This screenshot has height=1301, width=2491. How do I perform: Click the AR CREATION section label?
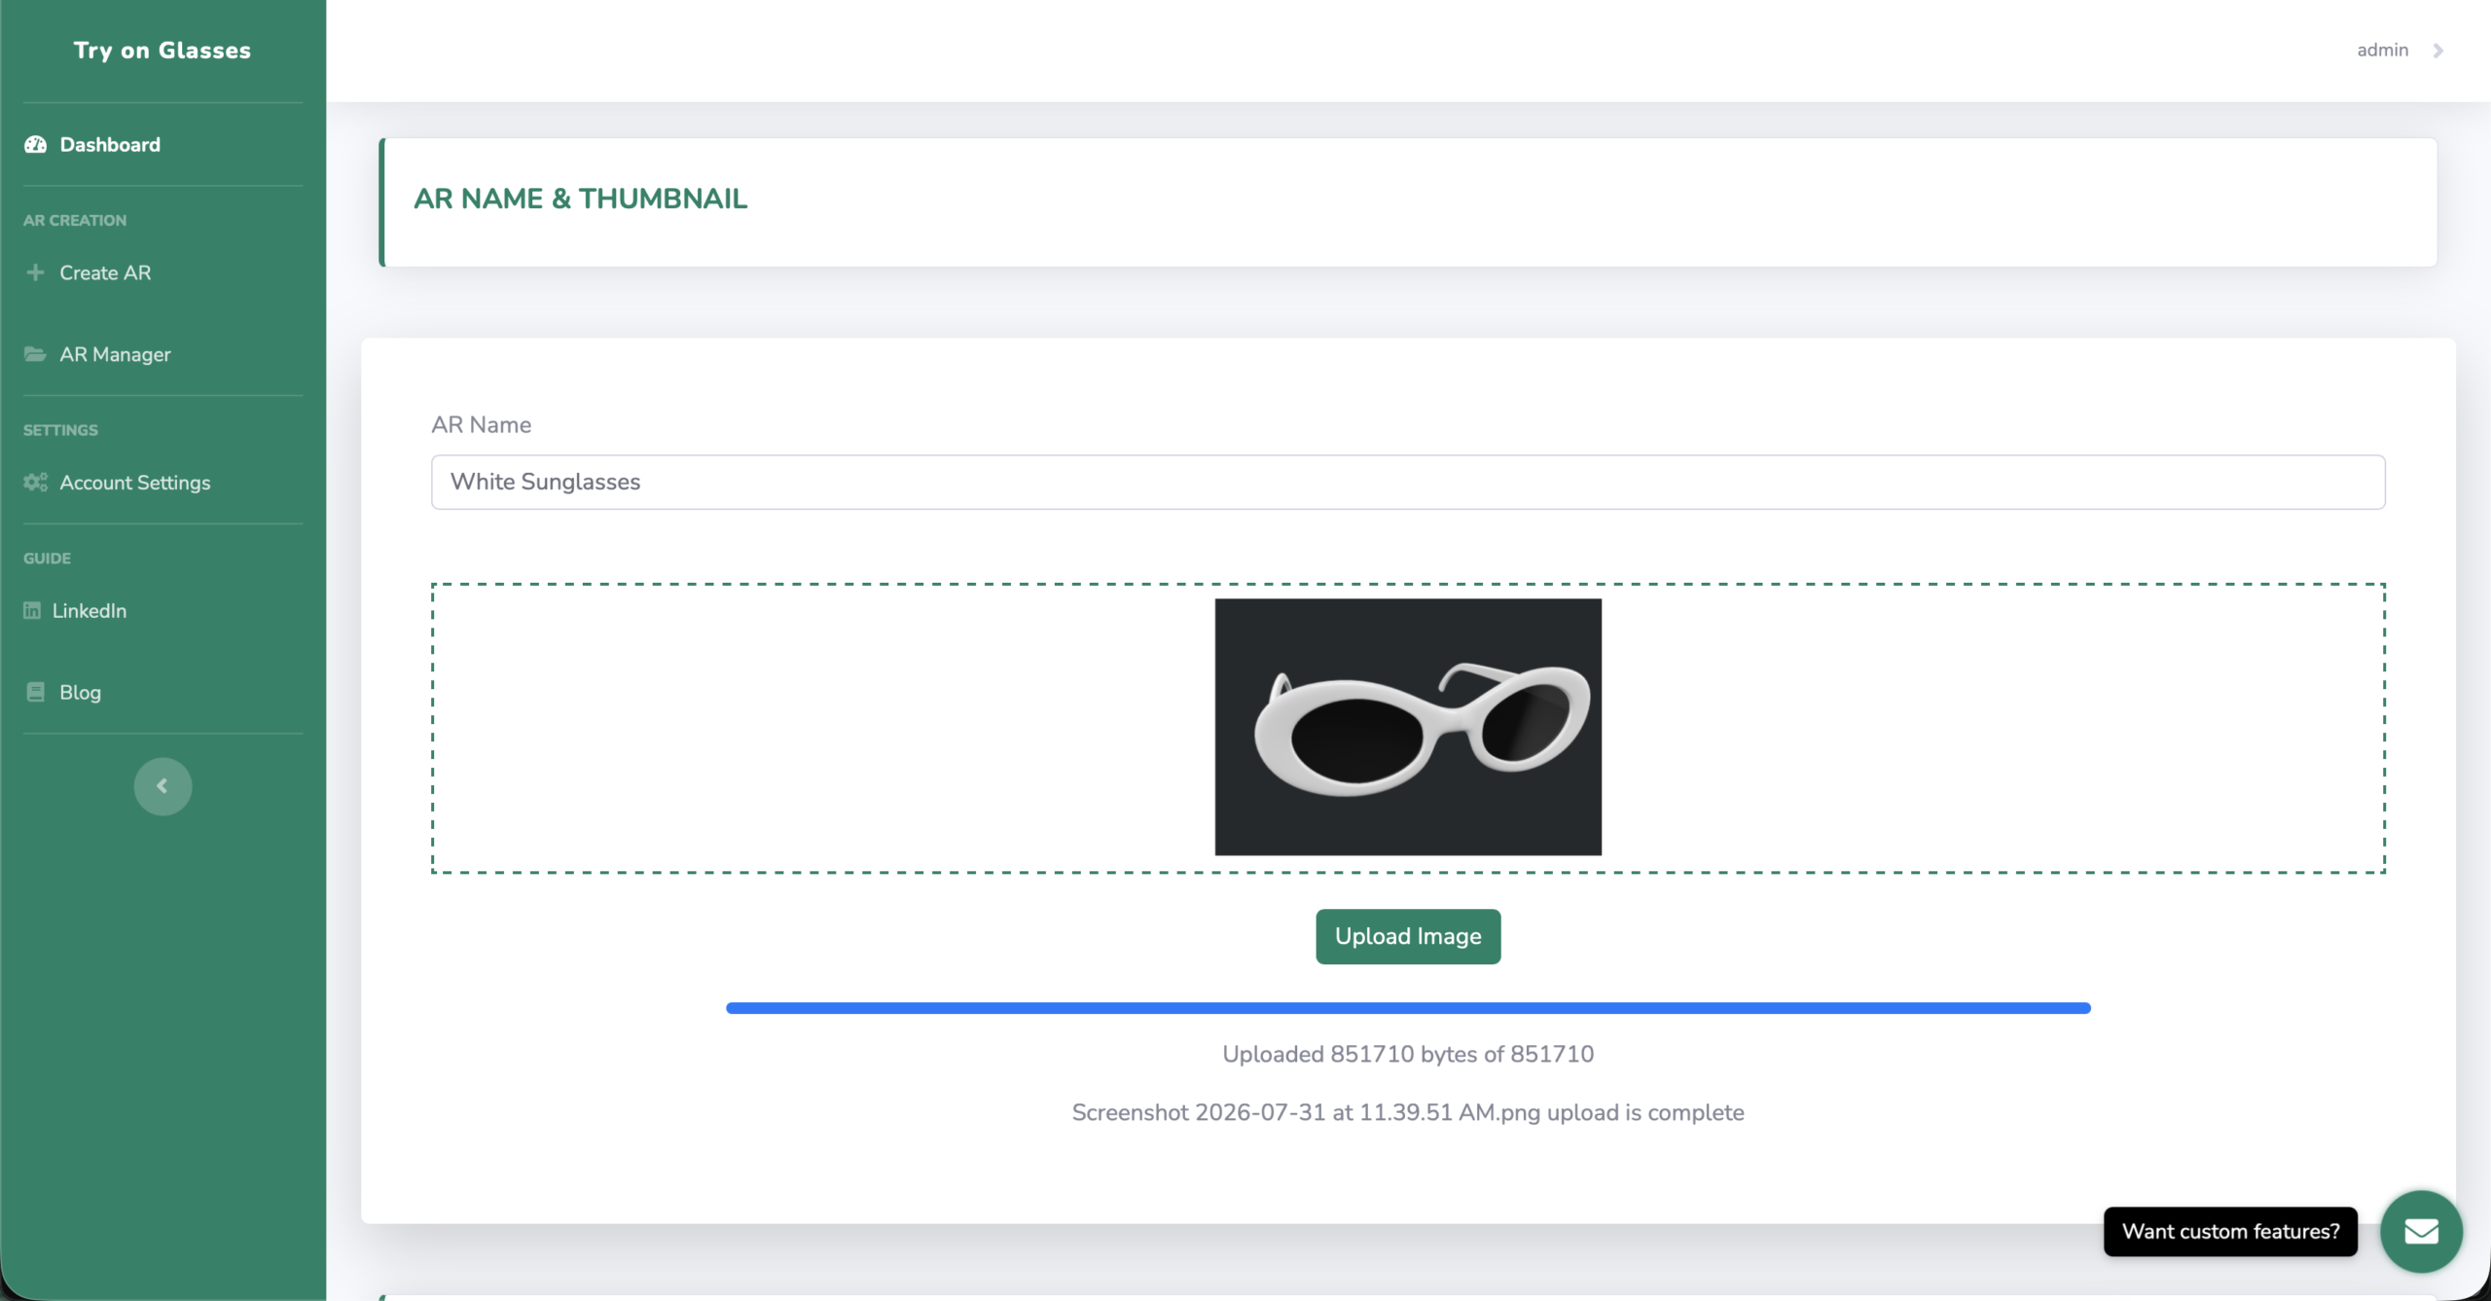pyautogui.click(x=75, y=221)
